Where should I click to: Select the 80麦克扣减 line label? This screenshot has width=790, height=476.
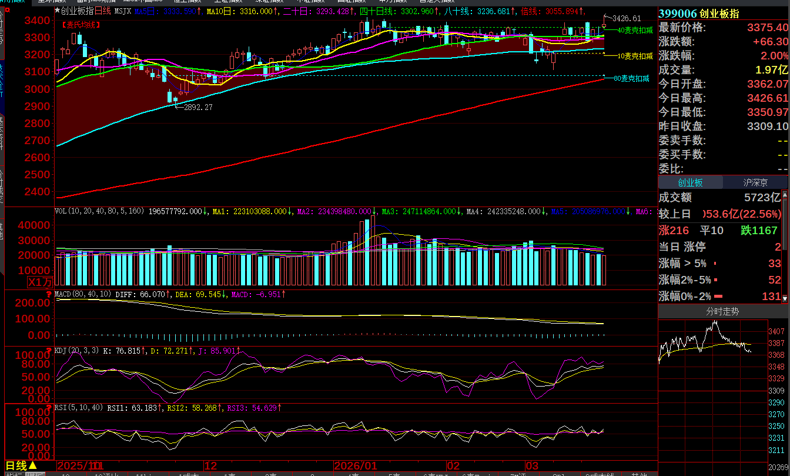[x=631, y=78]
